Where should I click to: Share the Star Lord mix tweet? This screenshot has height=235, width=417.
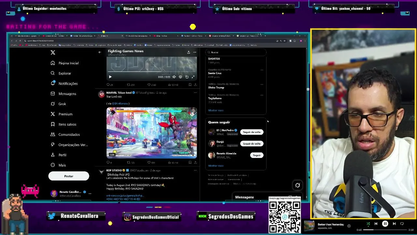(x=195, y=163)
